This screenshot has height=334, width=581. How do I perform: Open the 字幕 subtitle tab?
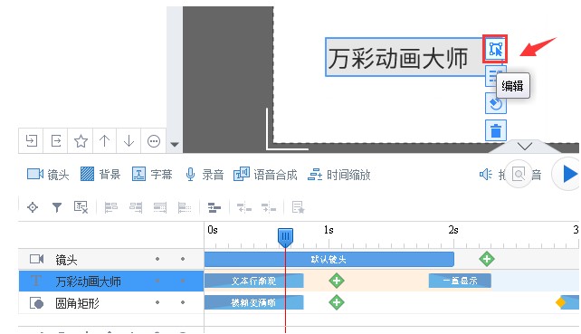[x=152, y=174]
